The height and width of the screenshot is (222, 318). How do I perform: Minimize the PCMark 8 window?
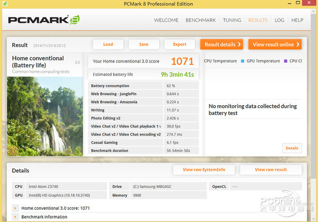tap(290, 3)
